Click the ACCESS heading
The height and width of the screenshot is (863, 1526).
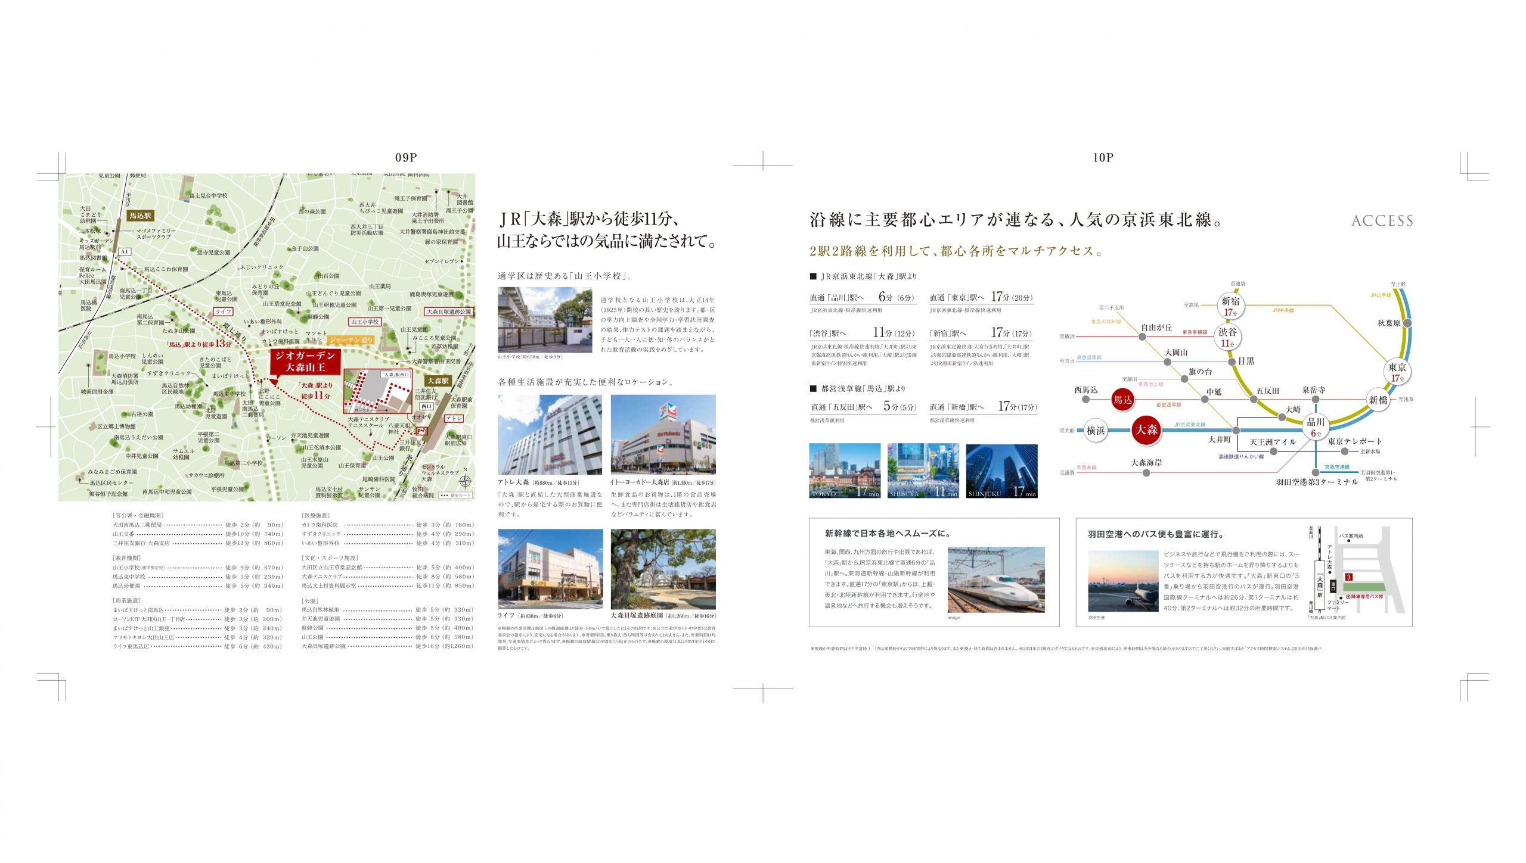[1382, 221]
